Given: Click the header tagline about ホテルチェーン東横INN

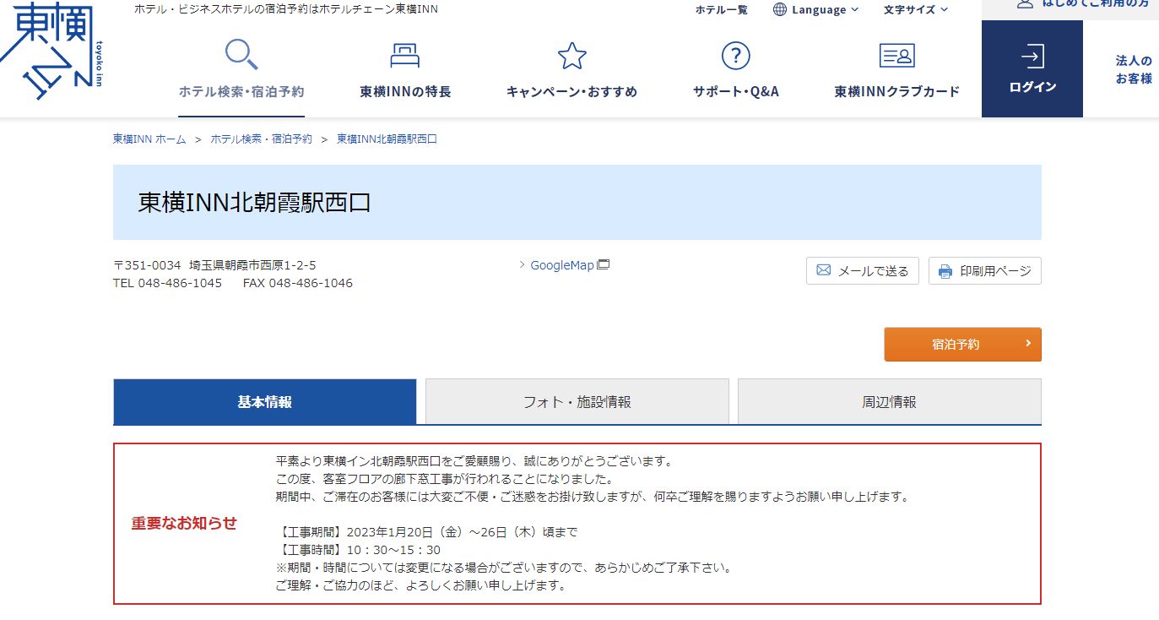Looking at the screenshot, I should (286, 9).
